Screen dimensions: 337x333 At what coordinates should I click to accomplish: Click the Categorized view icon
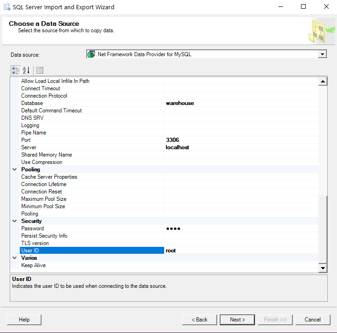16,70
